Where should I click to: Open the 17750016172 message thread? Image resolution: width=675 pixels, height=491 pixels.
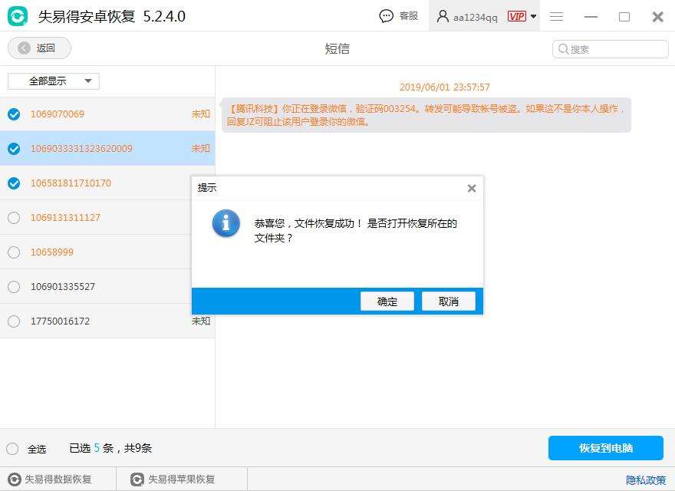pyautogui.click(x=107, y=321)
